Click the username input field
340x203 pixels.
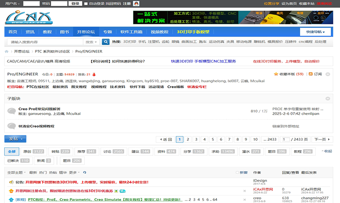[31, 4]
